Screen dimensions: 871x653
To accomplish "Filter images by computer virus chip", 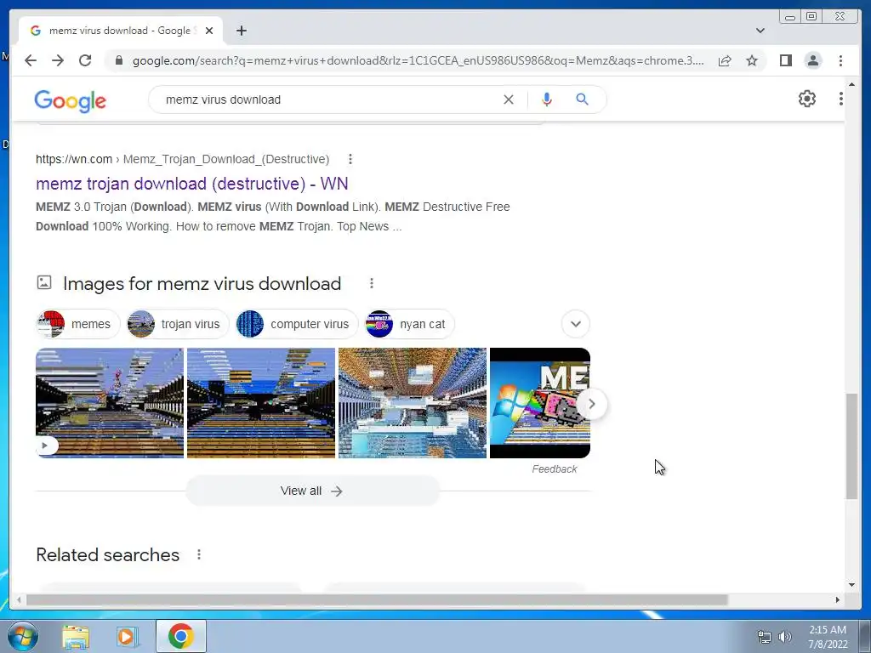I will coord(297,324).
